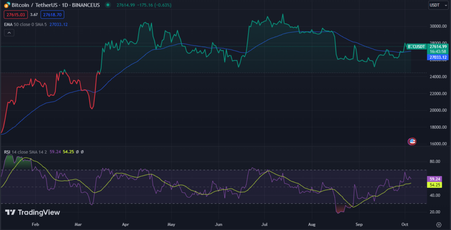Click the Oct label on time axis

click(x=405, y=224)
